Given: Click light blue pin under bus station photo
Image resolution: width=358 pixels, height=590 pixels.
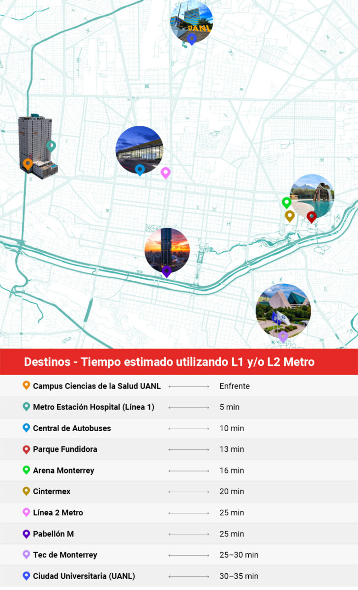Looking at the screenshot, I should tap(140, 170).
